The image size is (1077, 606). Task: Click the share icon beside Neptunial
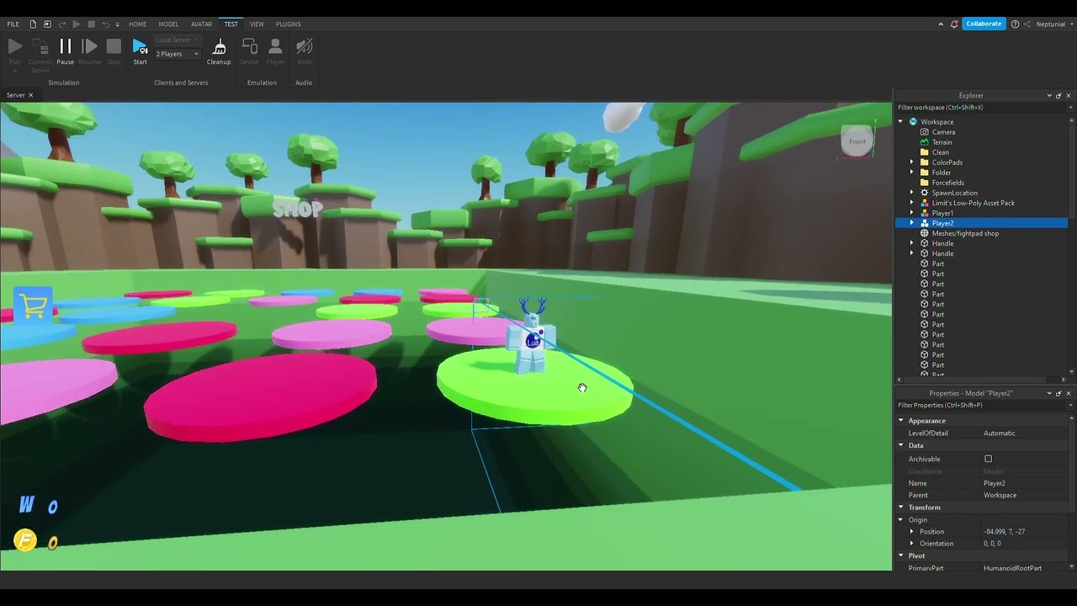[1027, 24]
